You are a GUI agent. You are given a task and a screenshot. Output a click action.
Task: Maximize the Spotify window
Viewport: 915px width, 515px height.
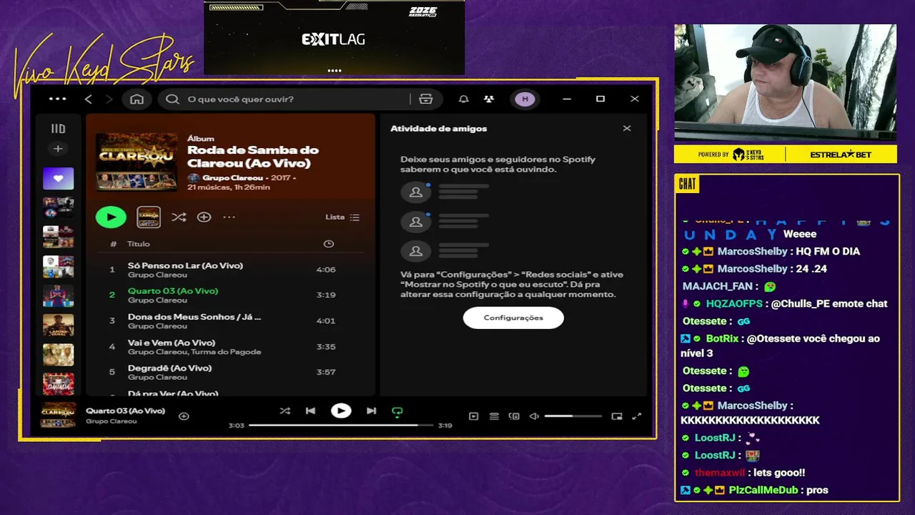(600, 99)
